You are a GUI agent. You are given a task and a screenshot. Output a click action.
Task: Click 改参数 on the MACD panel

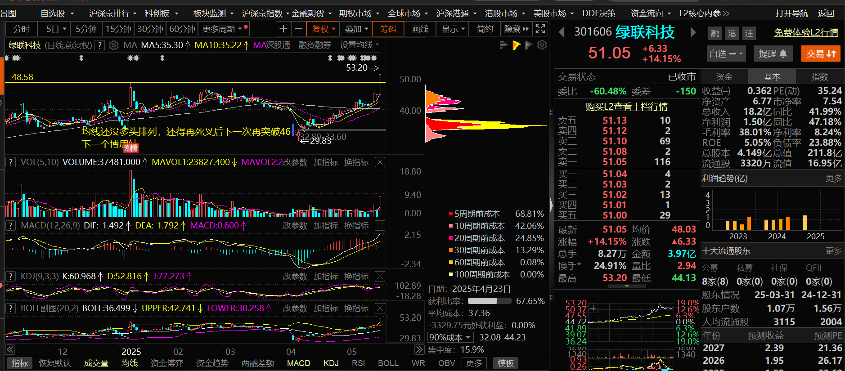coord(295,226)
